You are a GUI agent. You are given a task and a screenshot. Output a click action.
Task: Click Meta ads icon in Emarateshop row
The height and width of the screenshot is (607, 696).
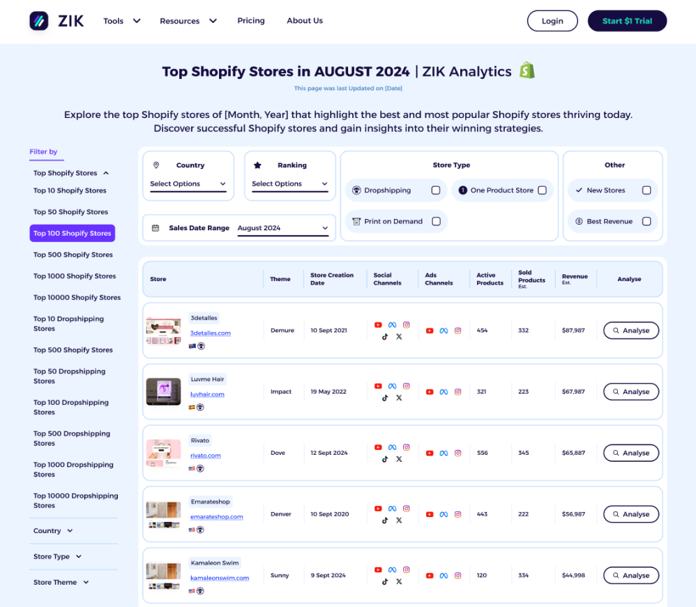[x=444, y=514]
